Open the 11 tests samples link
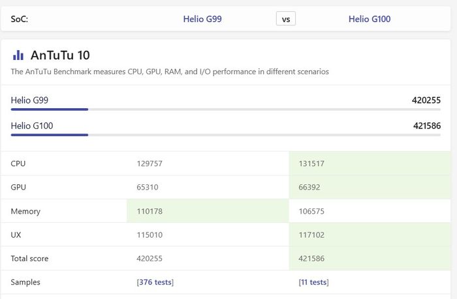This screenshot has width=457, height=299. tap(313, 282)
